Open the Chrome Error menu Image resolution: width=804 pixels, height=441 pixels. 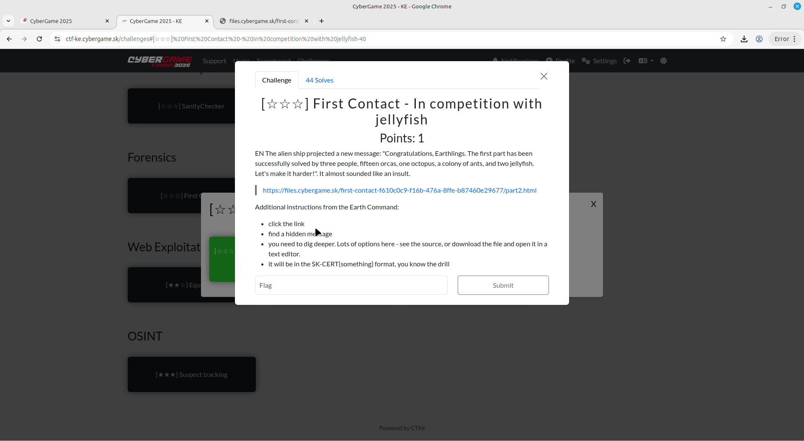coord(785,39)
